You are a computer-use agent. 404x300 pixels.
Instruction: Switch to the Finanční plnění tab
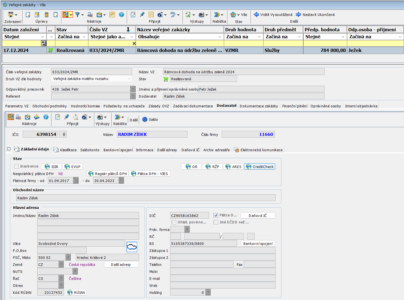[294, 106]
